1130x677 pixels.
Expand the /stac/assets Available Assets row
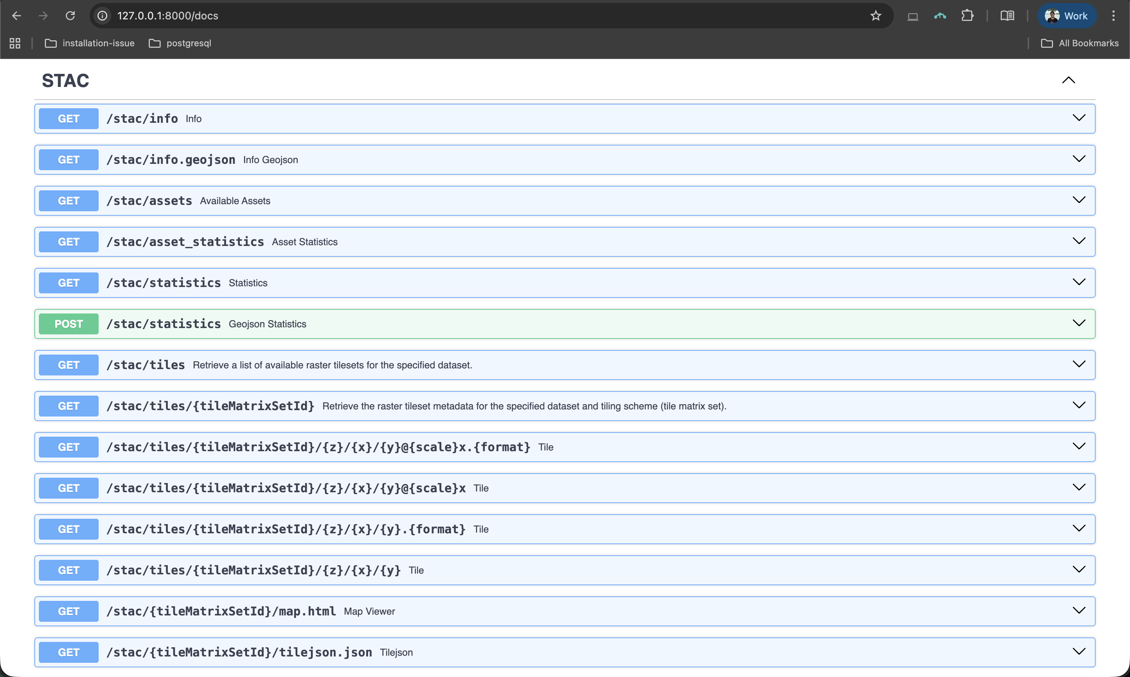pyautogui.click(x=565, y=201)
